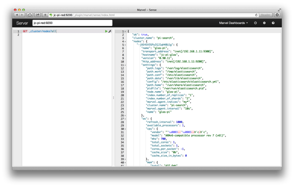The height and width of the screenshot is (187, 294).
Task: Click the pane splitter handle between editor and output
Action: (x=114, y=98)
